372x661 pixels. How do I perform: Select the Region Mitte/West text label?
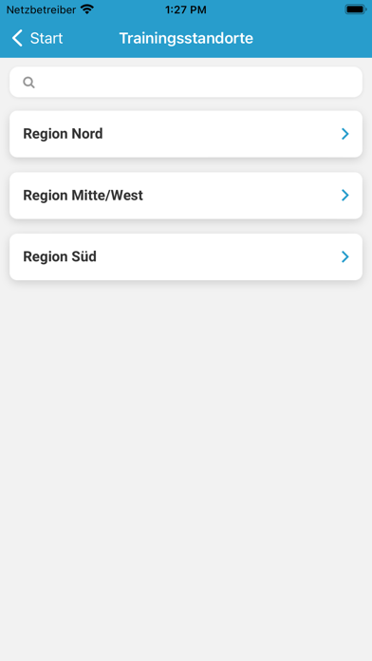click(x=83, y=196)
